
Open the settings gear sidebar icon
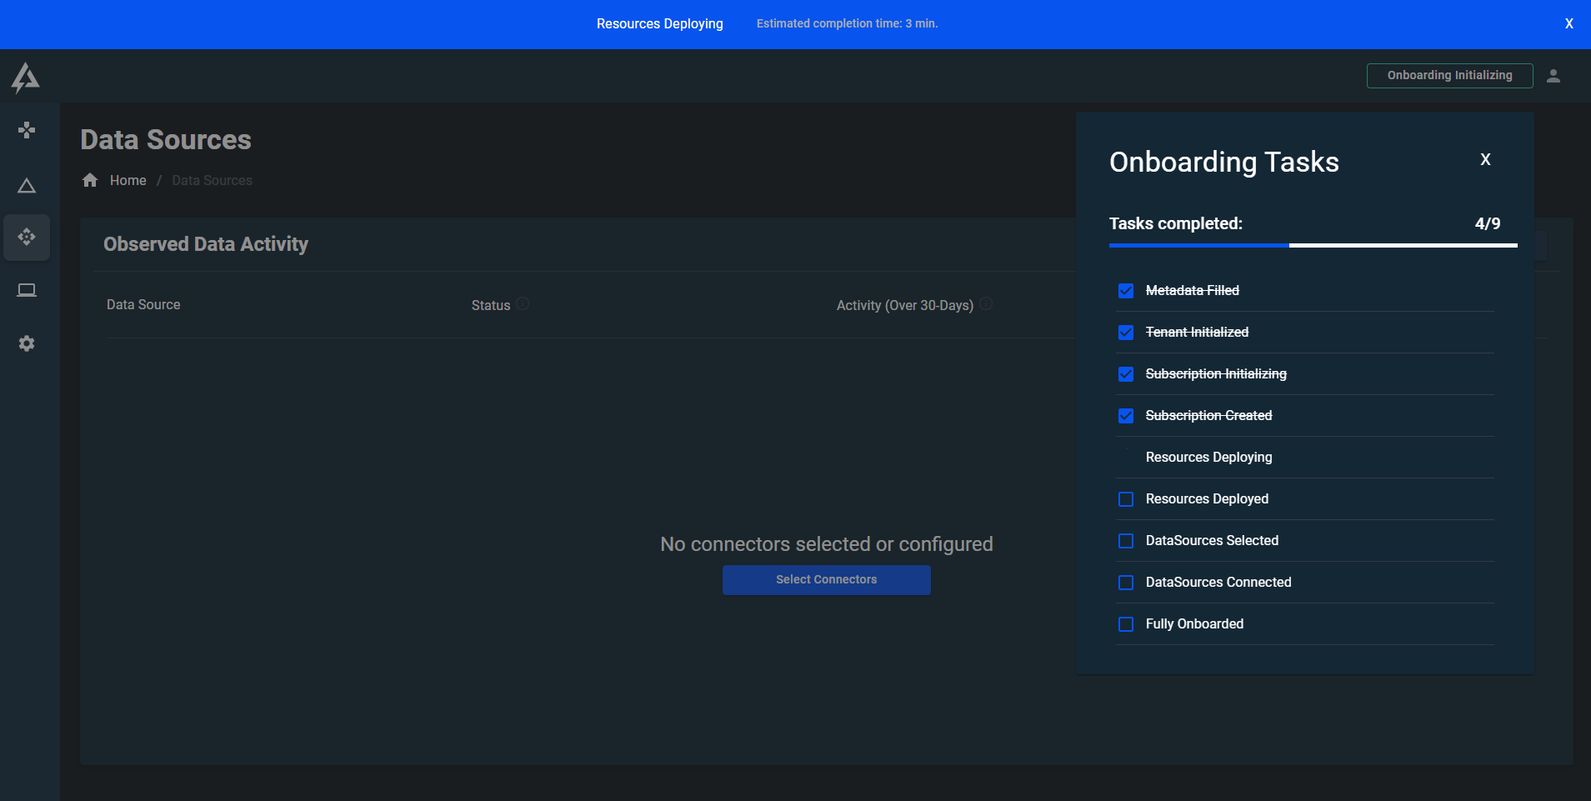tap(27, 343)
